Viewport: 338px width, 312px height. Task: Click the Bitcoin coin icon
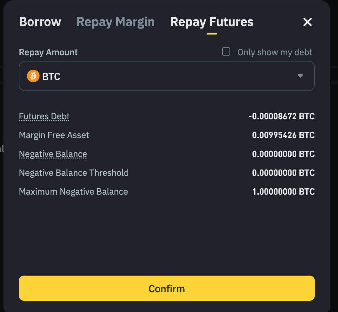click(33, 76)
